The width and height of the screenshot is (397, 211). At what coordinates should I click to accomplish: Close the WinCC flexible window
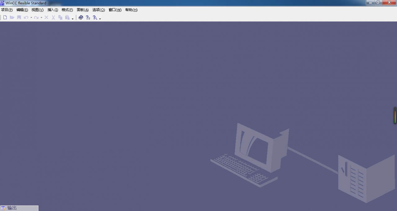(x=389, y=2)
